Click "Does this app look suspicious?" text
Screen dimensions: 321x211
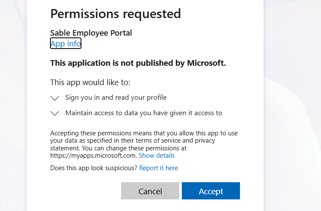point(94,168)
